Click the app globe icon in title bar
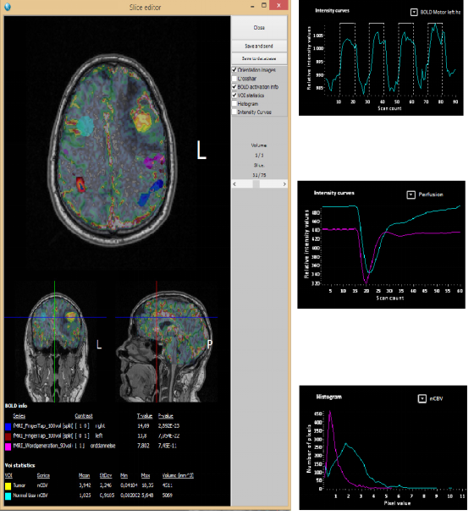This screenshot has width=474, height=515. (x=8, y=7)
